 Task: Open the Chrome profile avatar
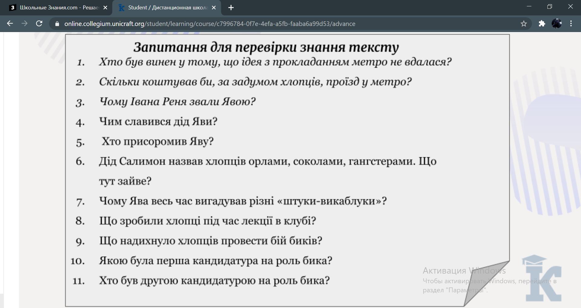tap(556, 24)
